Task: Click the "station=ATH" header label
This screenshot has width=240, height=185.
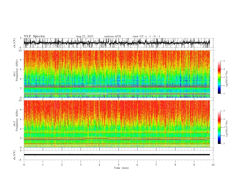Action: click(x=112, y=36)
